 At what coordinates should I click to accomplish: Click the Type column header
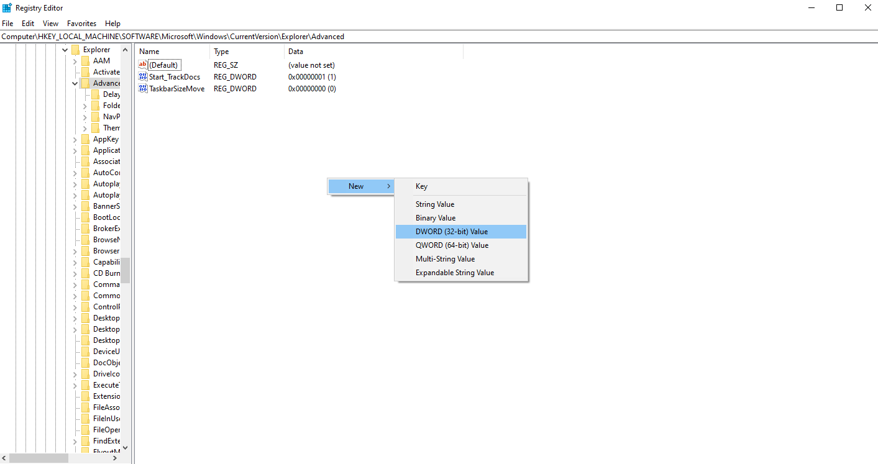(x=247, y=52)
